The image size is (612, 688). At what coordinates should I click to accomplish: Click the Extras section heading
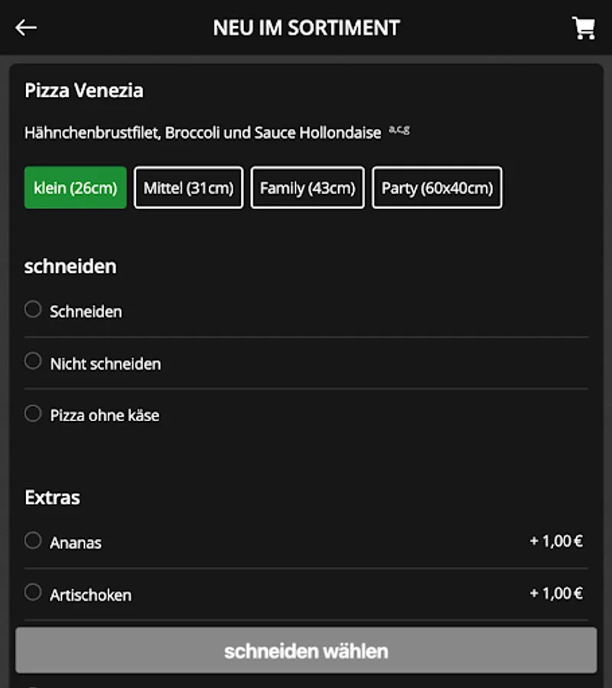[52, 498]
